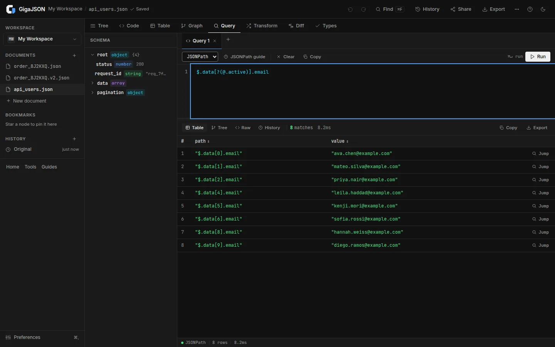This screenshot has width=555, height=347.
Task: Add a History snapshot with the plus
Action: point(74,139)
